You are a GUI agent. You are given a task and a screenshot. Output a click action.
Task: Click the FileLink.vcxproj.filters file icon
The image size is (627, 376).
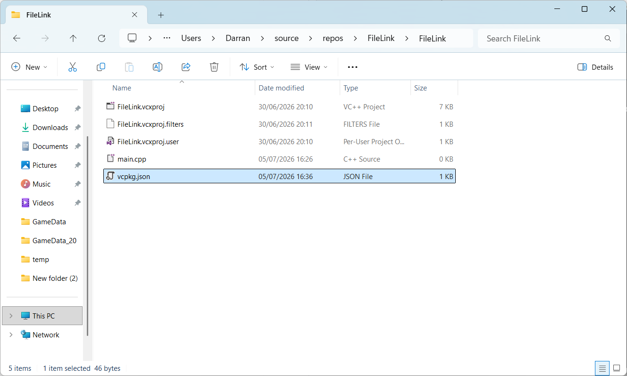[x=110, y=124]
